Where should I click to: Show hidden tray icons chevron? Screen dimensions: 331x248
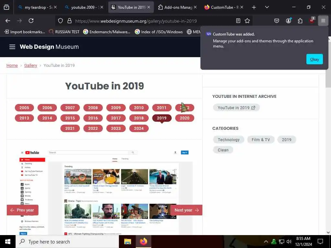266,242
